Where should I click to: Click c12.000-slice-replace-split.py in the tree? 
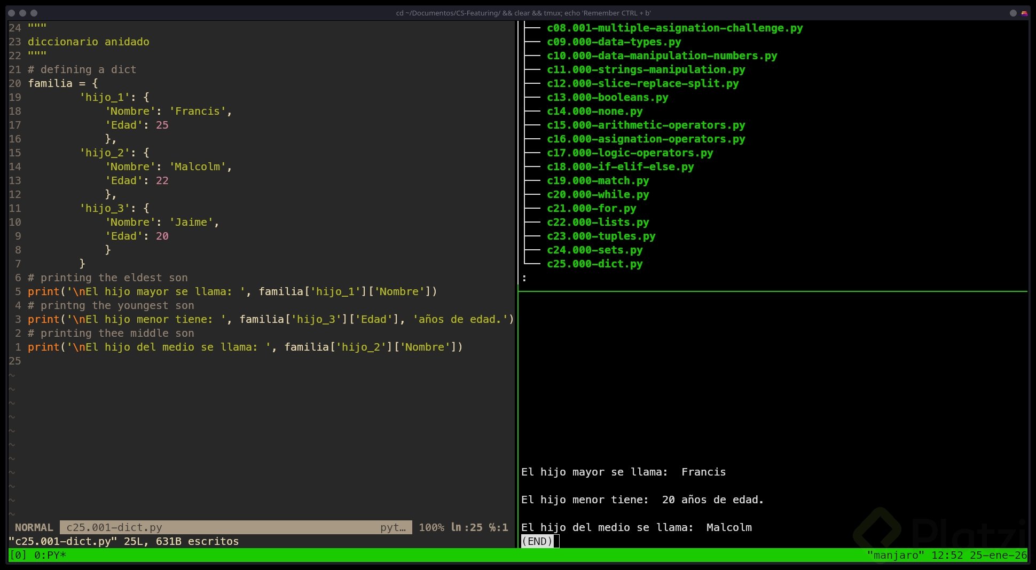coord(643,83)
